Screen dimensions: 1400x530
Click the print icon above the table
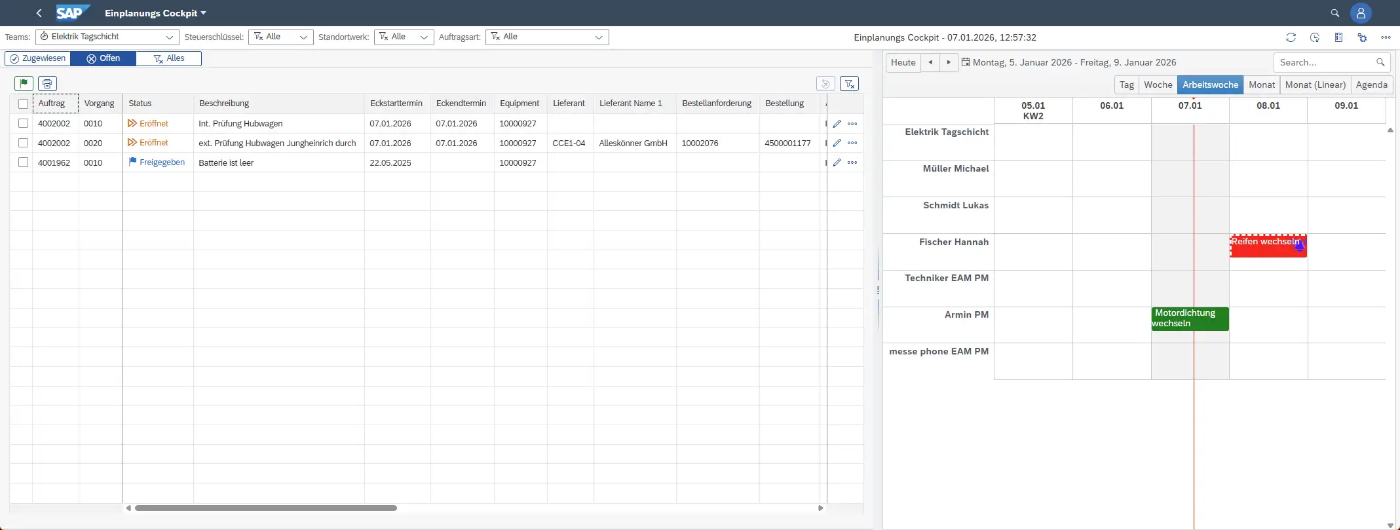47,83
